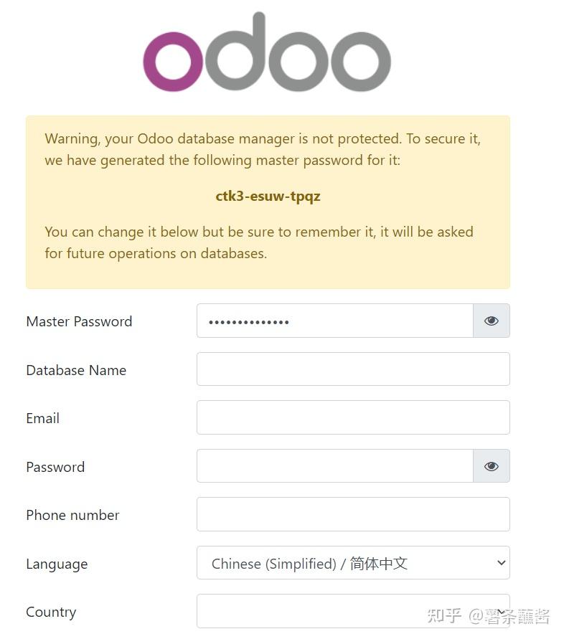Click inside the Database Name field
The image size is (564, 639).
[x=353, y=369]
